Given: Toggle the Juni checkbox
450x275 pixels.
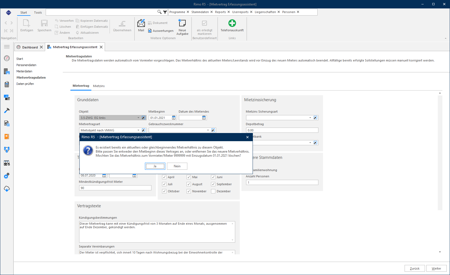Looking at the screenshot, I should (x=213, y=177).
